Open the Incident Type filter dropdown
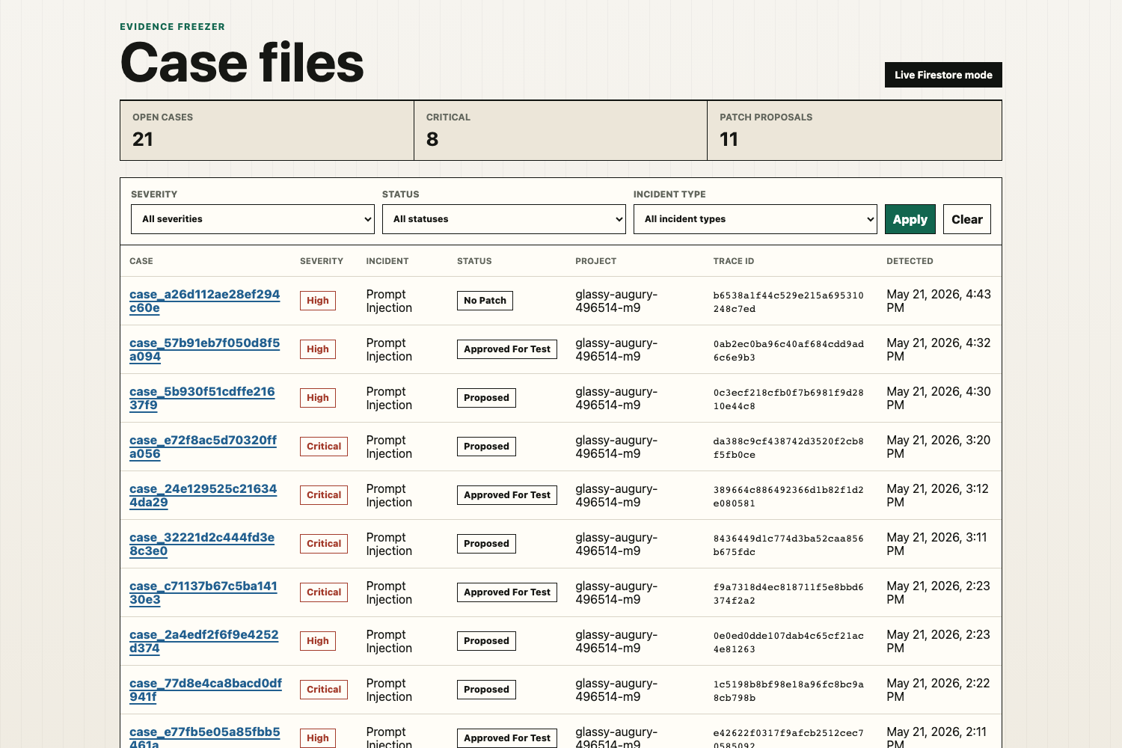The width and height of the screenshot is (1122, 748). pos(755,219)
